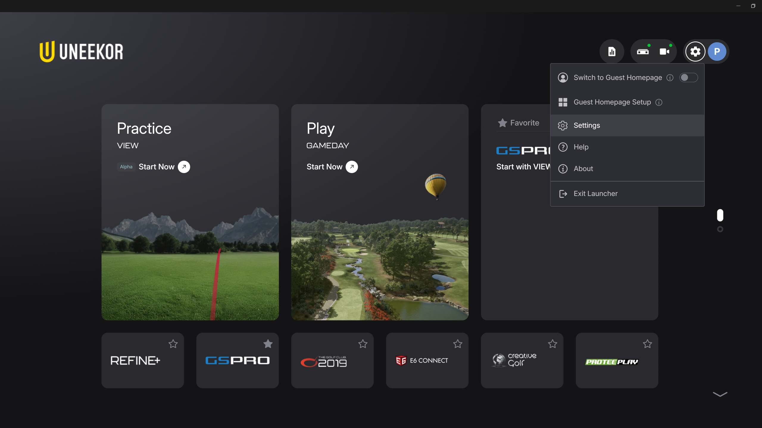
Task: Favorite the REFINE+ tile star
Action: 173,344
